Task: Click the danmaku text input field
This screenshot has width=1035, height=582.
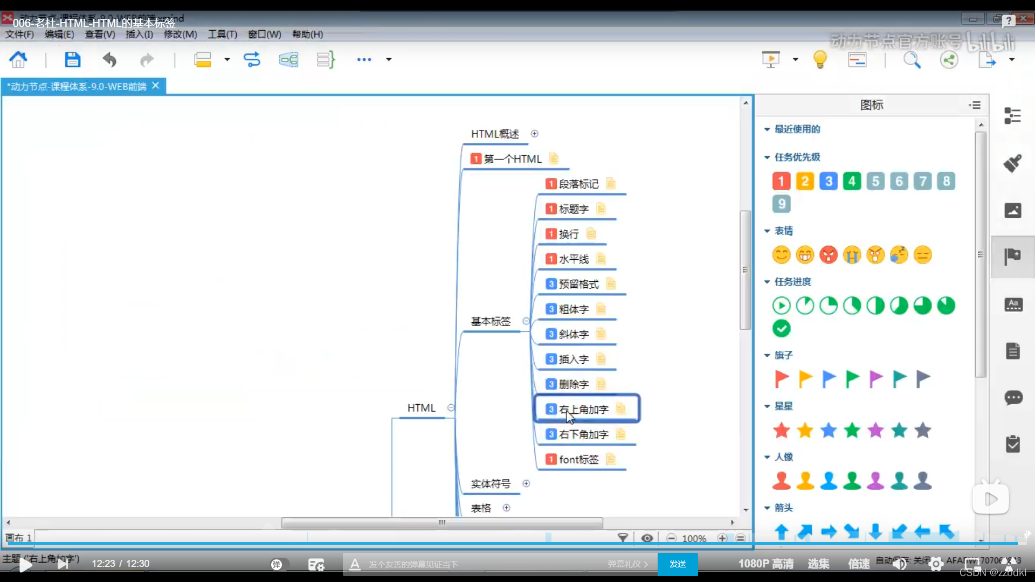Action: [x=485, y=564]
